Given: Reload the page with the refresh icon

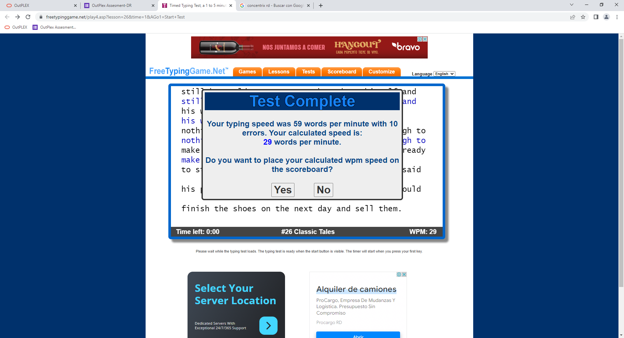Looking at the screenshot, I should (28, 17).
